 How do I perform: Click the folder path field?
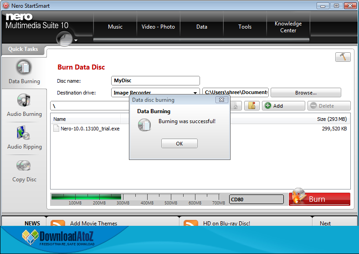pyautogui.click(x=90, y=106)
